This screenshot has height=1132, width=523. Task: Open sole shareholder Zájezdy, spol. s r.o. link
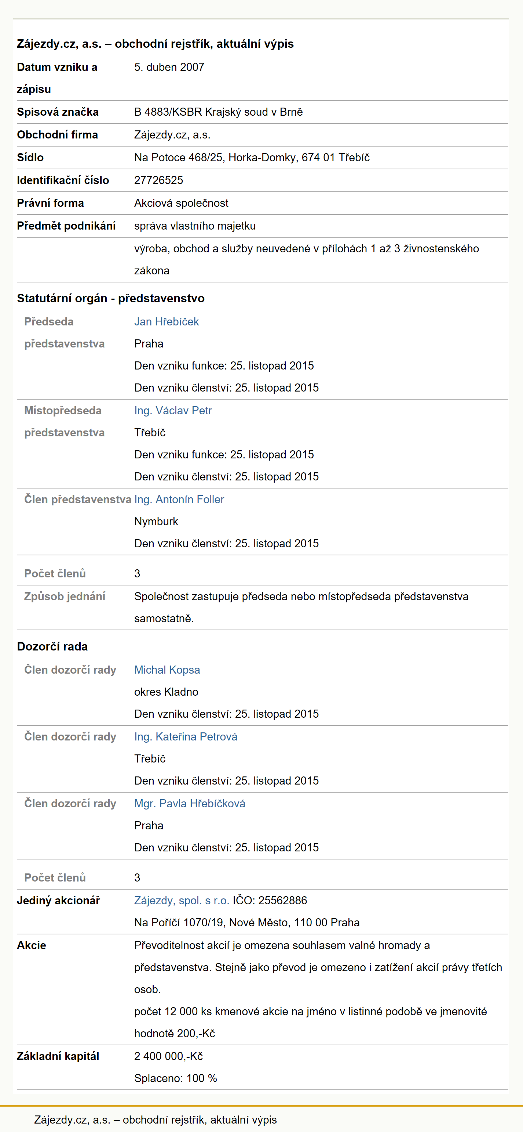[x=182, y=900]
